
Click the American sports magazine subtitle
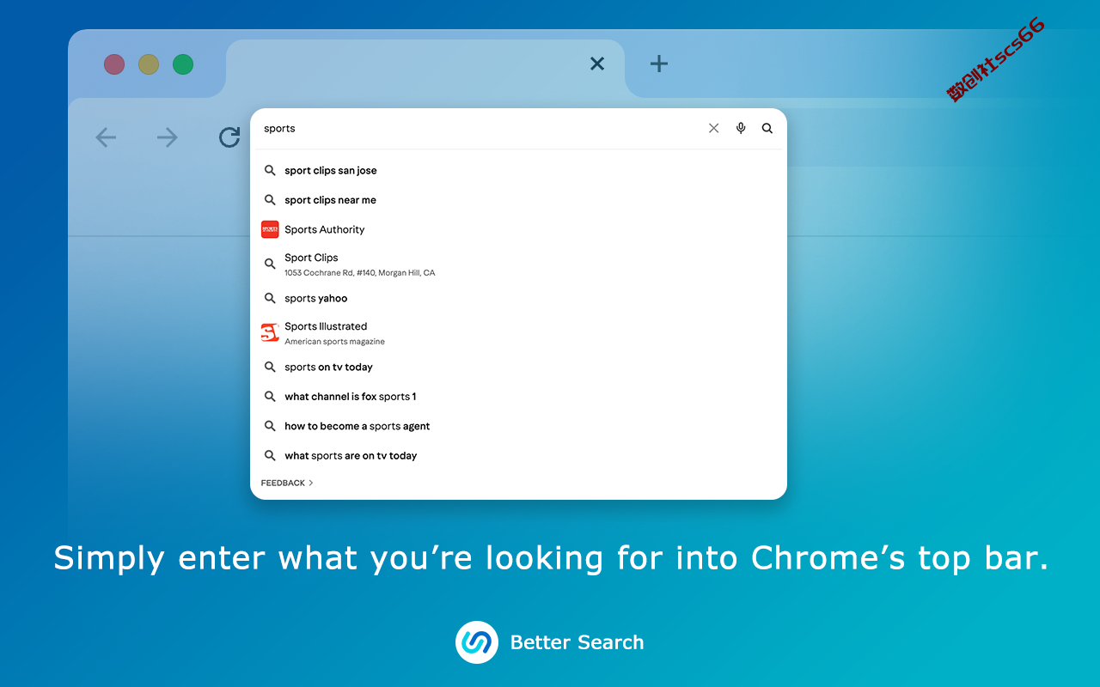pos(335,342)
